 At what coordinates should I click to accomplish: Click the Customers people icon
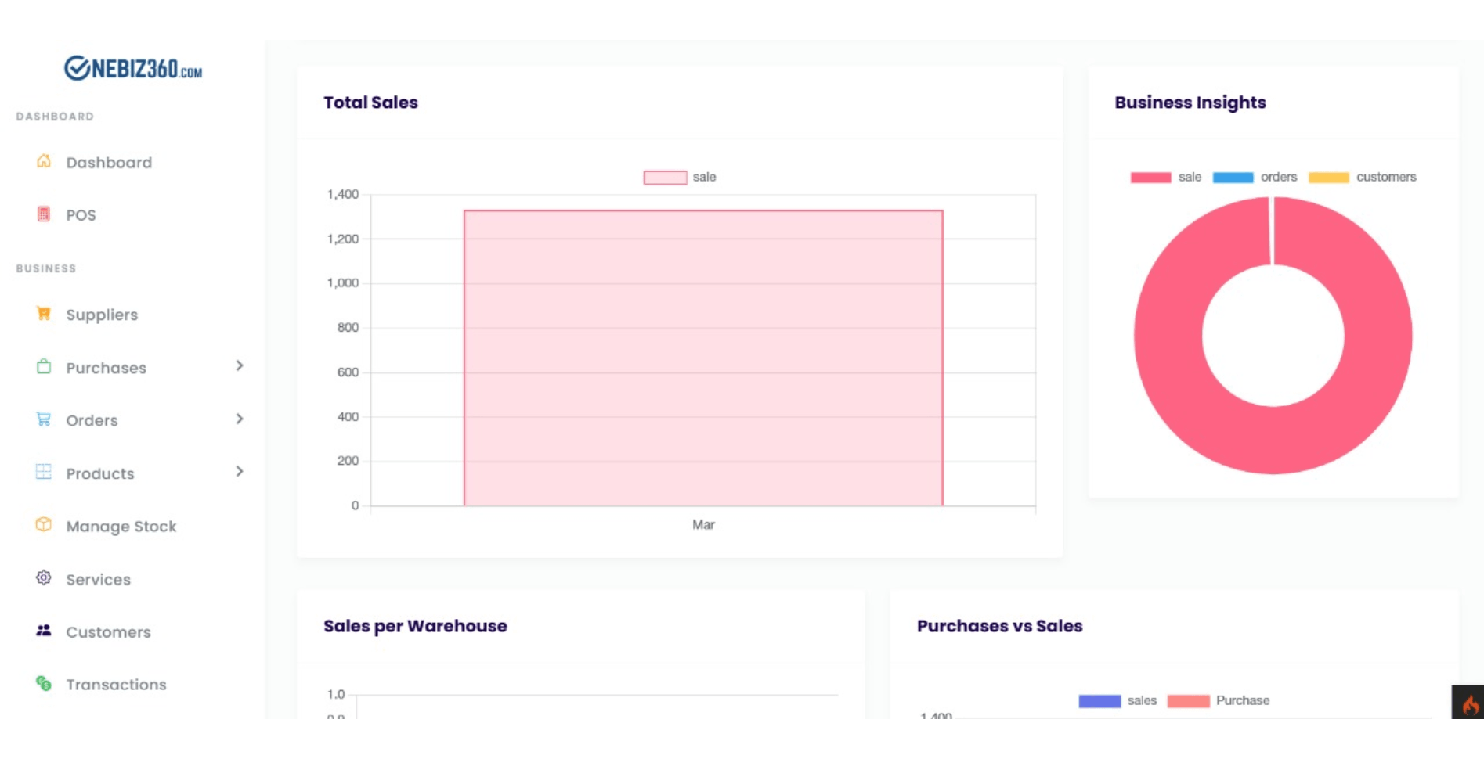click(x=44, y=631)
